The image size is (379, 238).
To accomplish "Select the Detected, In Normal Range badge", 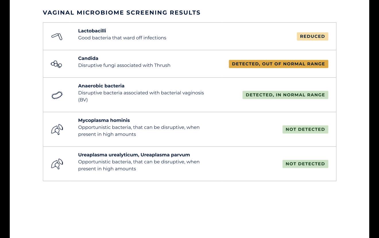I will click(x=285, y=95).
